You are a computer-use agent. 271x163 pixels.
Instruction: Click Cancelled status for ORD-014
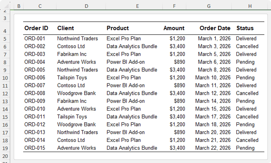(247, 140)
